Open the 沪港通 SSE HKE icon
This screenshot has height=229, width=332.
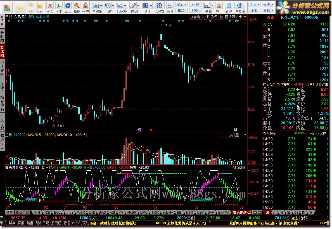pos(240,8)
